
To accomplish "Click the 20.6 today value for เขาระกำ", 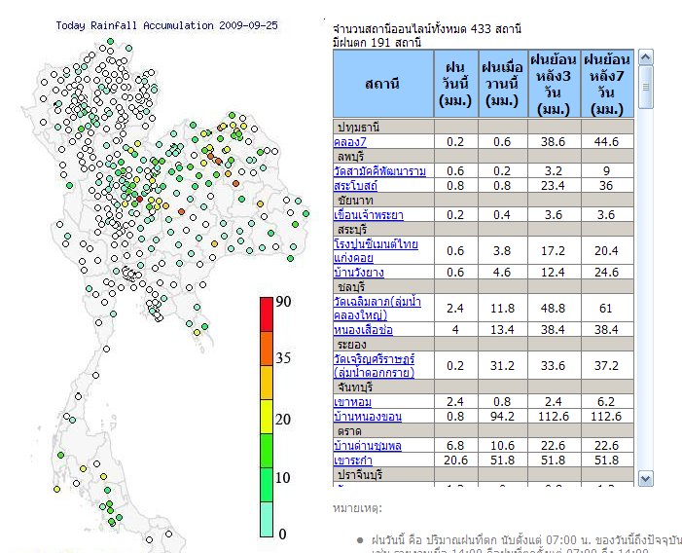I will tap(455, 461).
